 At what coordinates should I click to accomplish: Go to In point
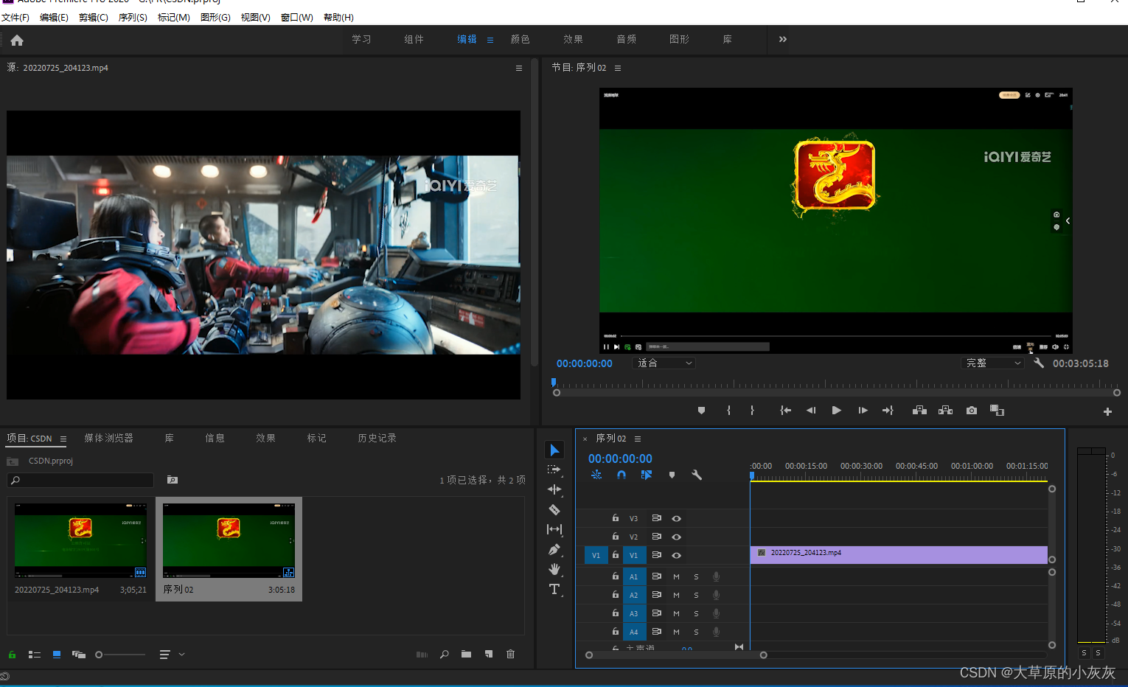[x=786, y=411]
